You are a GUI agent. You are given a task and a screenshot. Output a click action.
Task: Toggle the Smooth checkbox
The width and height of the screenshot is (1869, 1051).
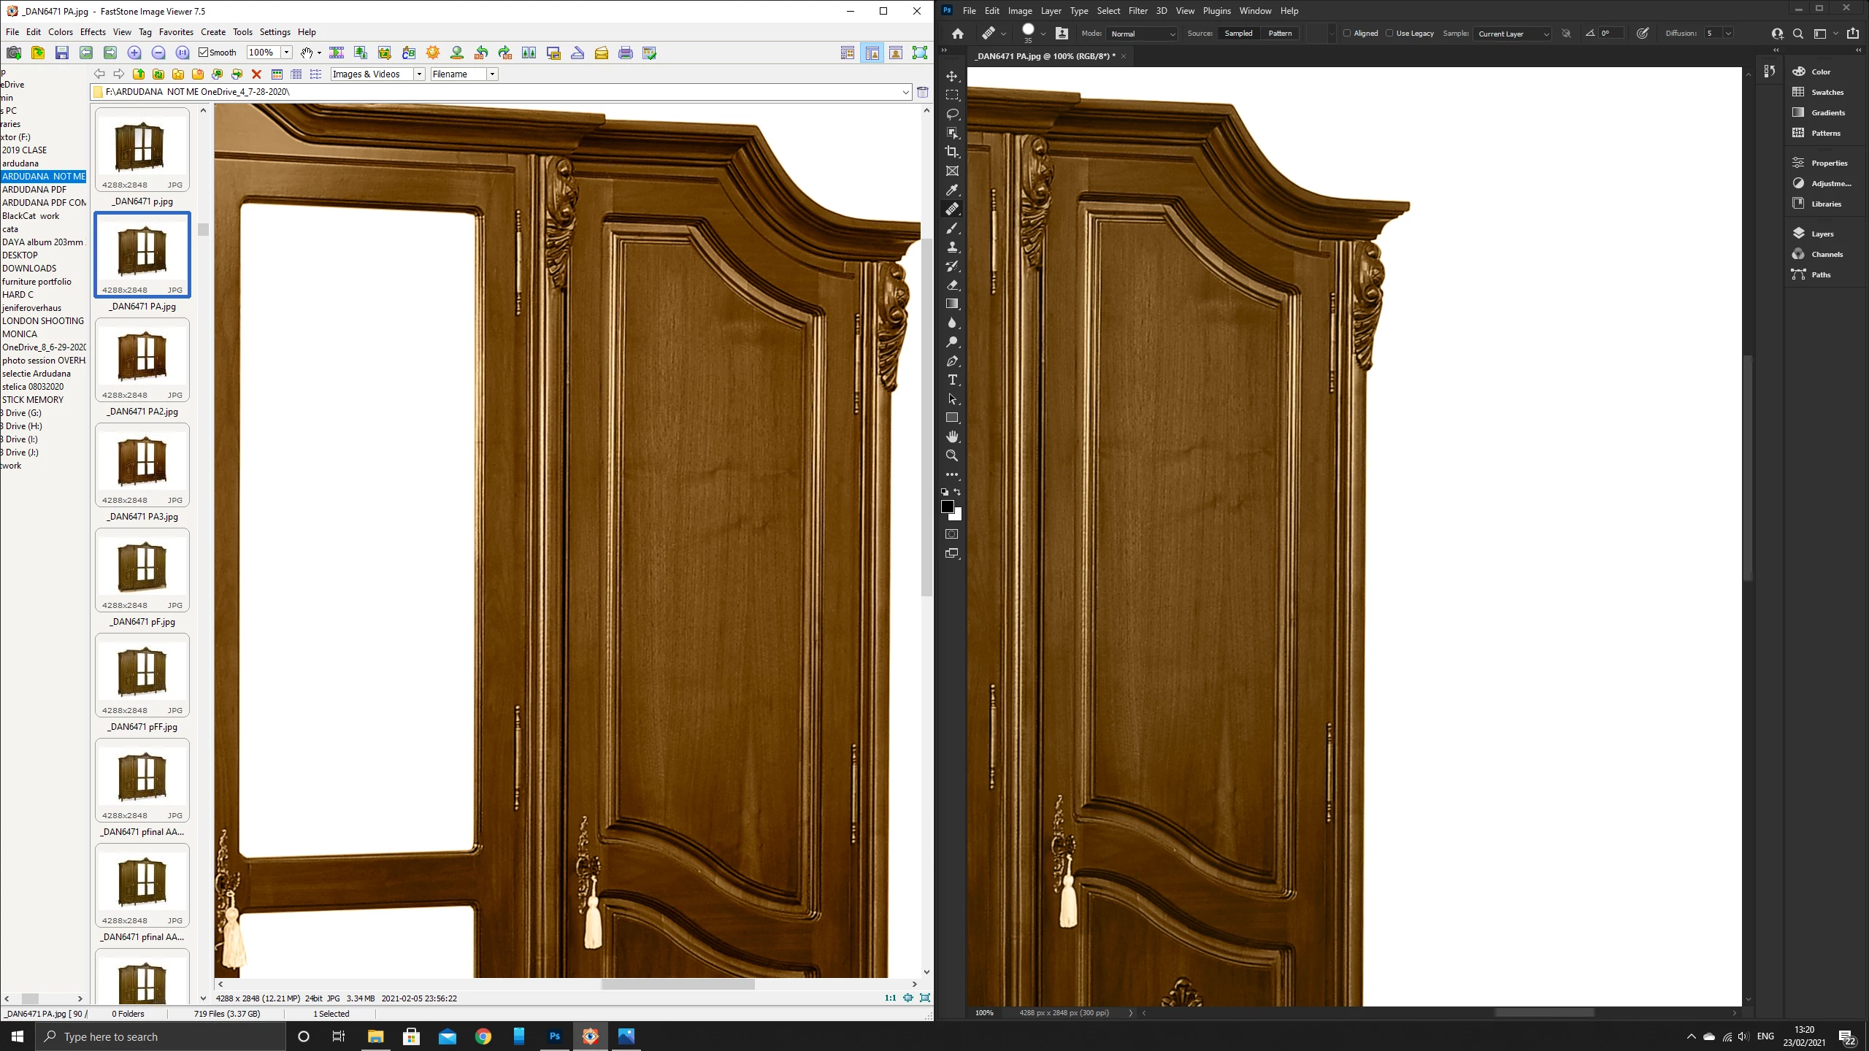(x=204, y=53)
